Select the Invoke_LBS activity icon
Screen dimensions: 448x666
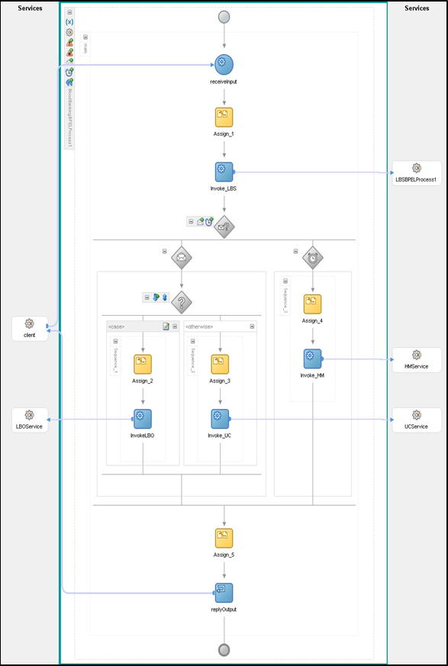224,172
